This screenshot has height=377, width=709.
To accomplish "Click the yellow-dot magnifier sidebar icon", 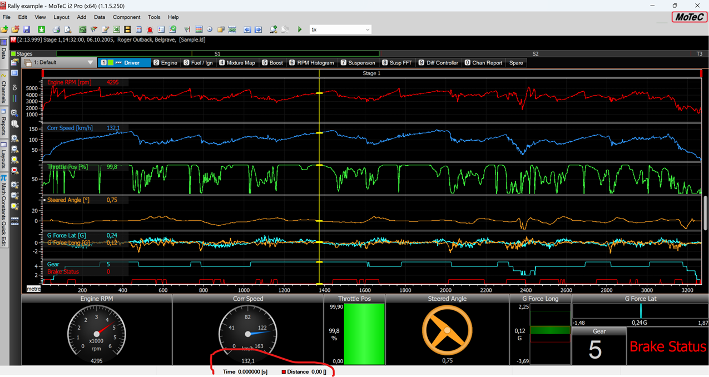I will pos(14,159).
